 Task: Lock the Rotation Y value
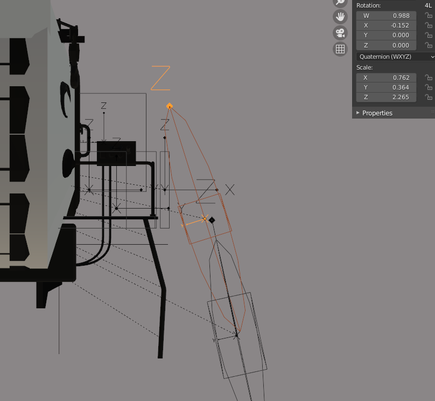(x=429, y=35)
